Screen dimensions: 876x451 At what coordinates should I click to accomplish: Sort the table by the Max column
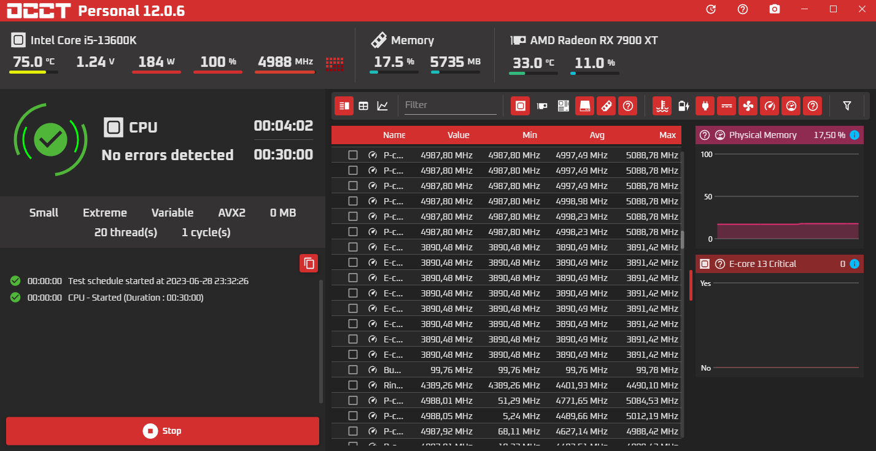coord(667,135)
